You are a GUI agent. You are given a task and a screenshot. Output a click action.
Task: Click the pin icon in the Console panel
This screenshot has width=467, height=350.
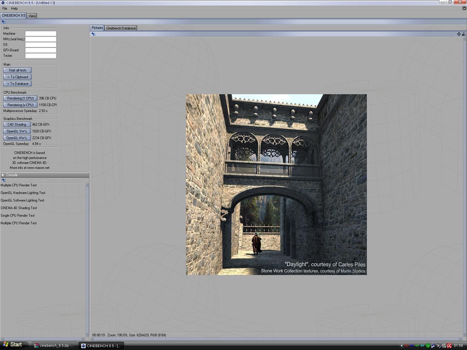point(4,180)
